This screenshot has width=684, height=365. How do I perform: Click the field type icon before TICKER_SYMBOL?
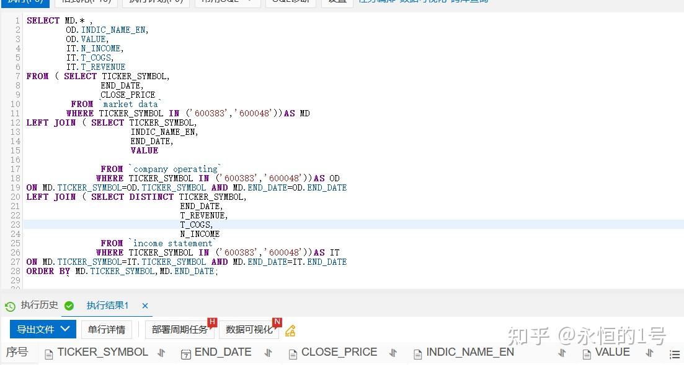click(50, 352)
